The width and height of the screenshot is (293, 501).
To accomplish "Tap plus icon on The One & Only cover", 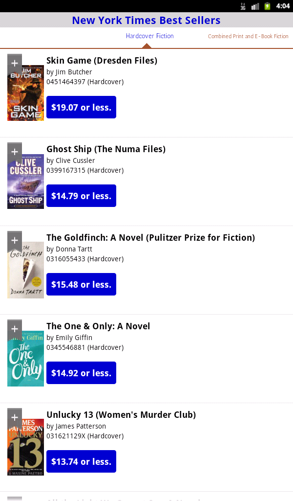I will coord(15,329).
